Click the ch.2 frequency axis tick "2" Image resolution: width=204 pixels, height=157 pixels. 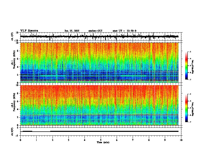18,117
